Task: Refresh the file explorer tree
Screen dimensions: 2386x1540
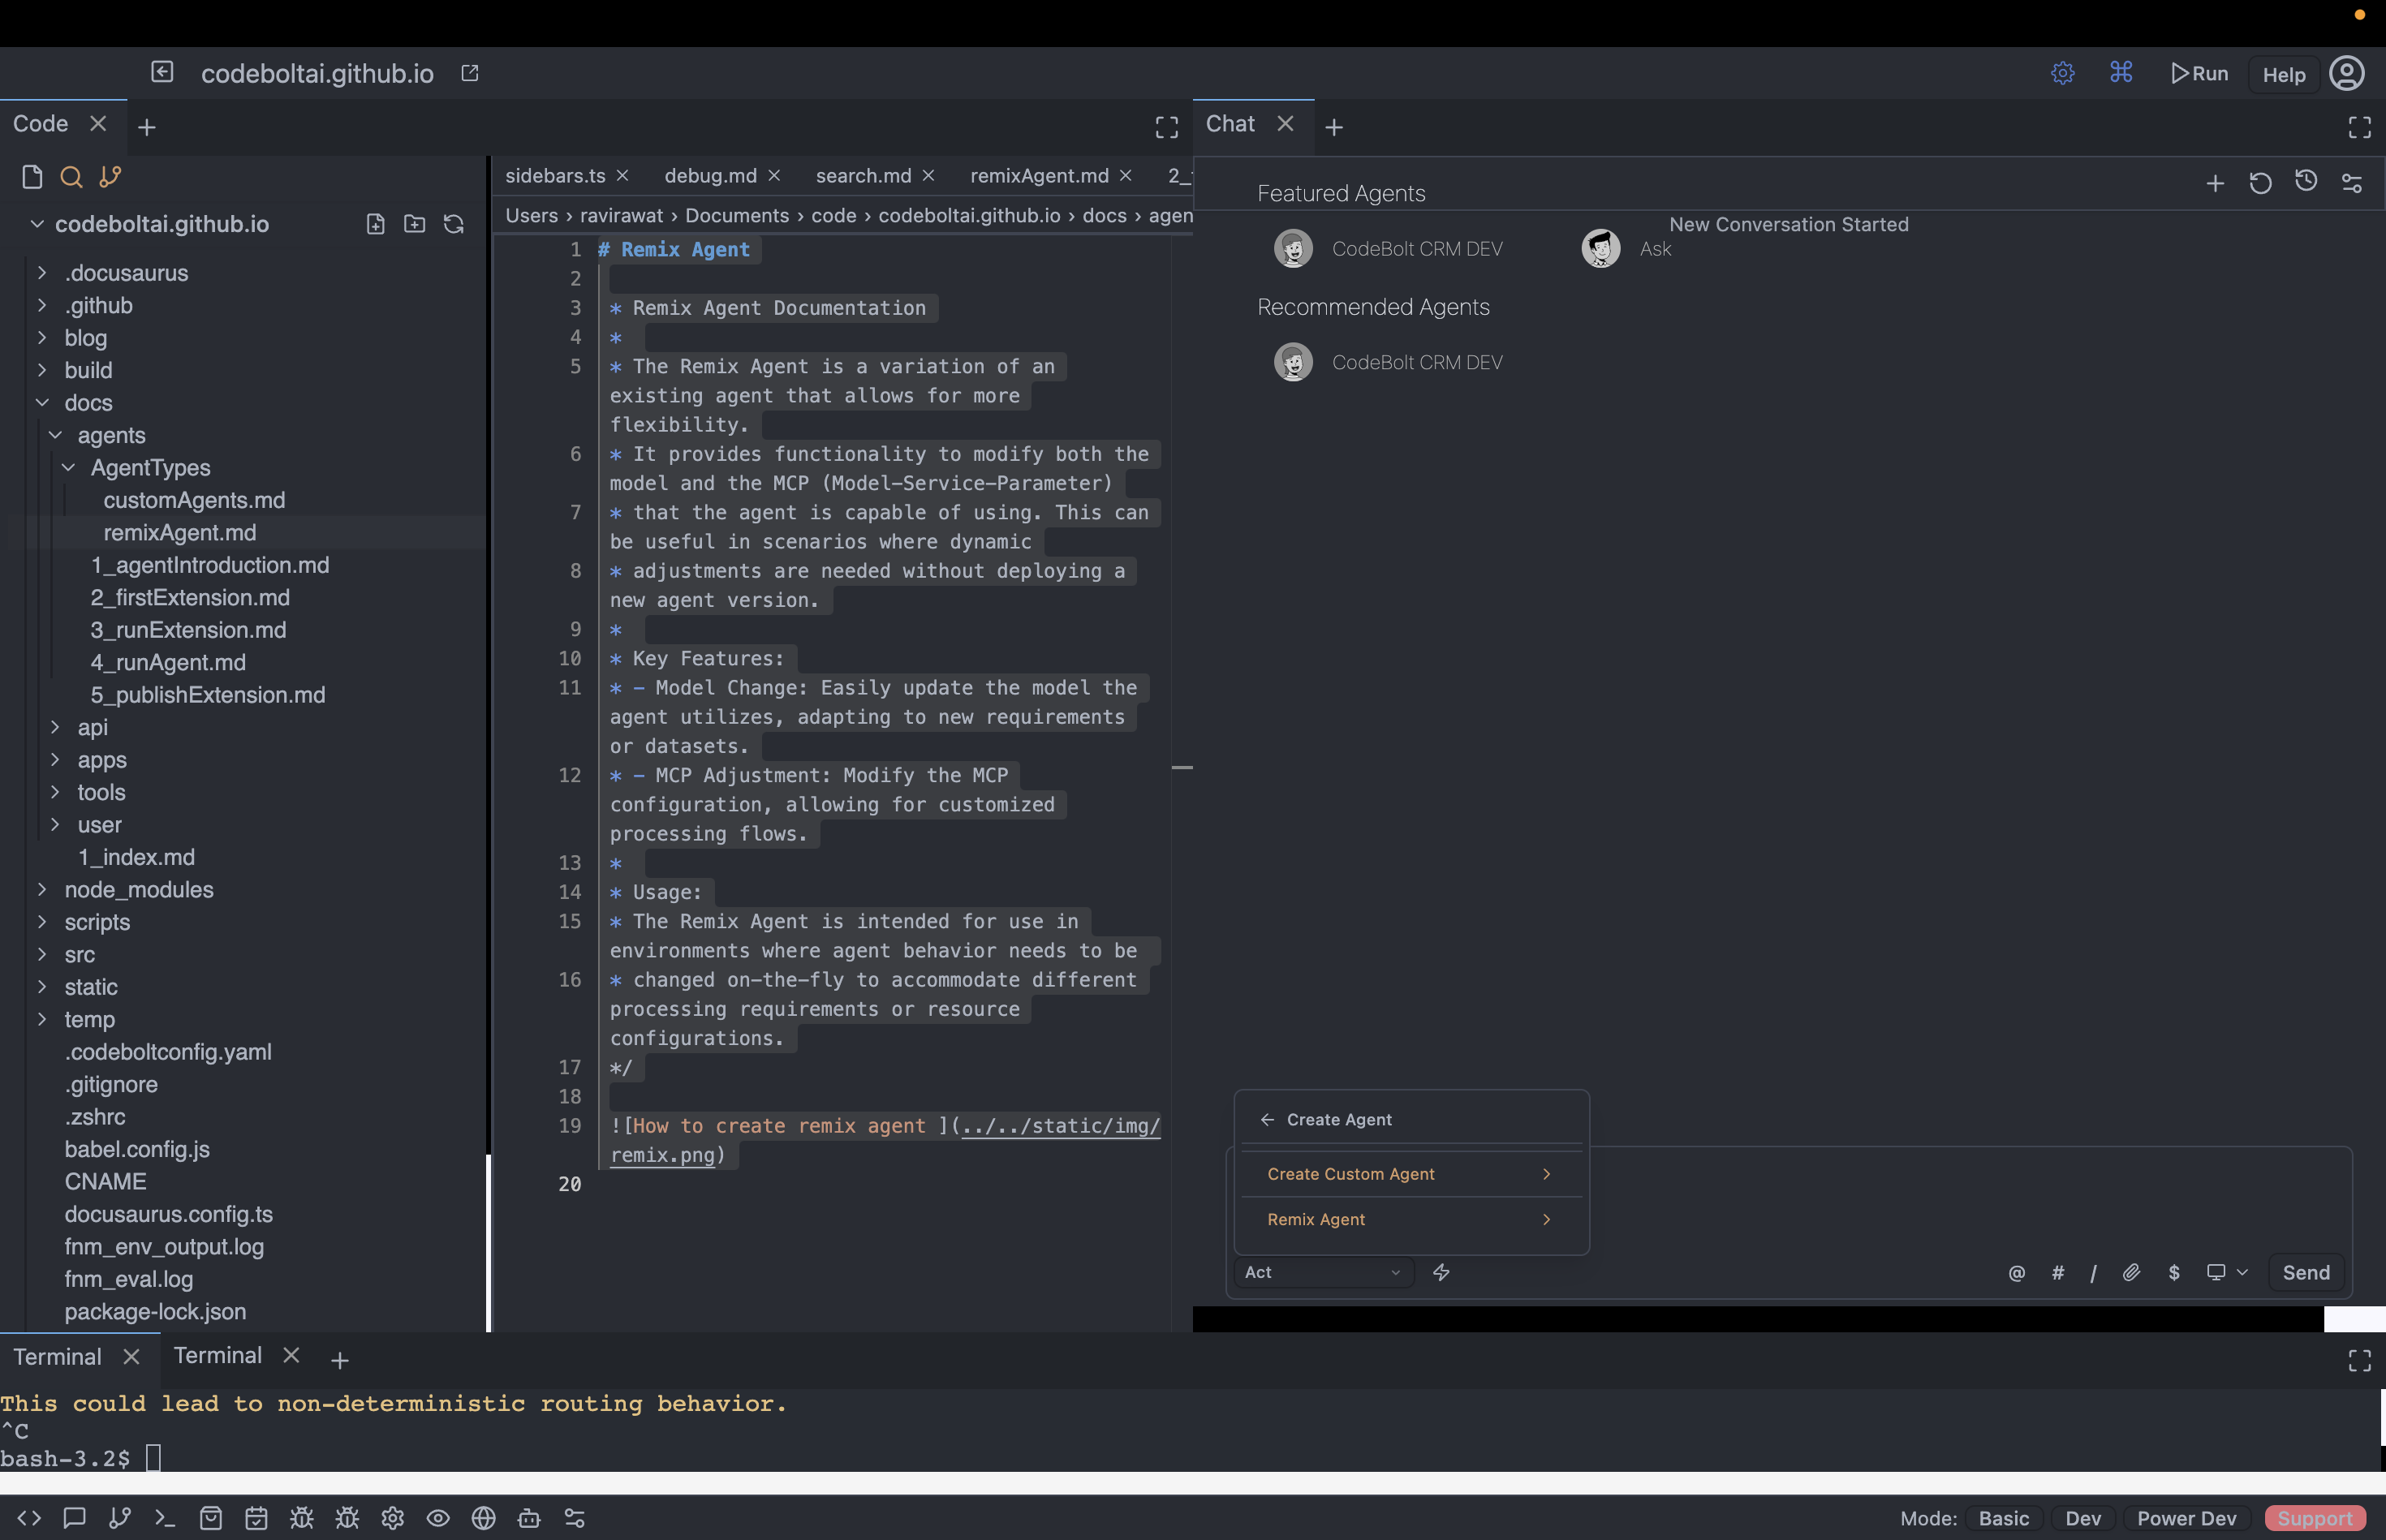Action: [x=454, y=224]
